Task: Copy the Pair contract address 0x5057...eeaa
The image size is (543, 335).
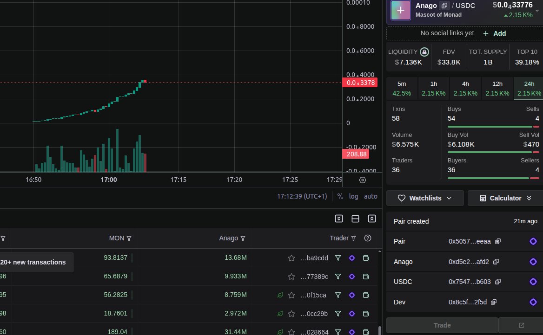Action: pos(498,241)
